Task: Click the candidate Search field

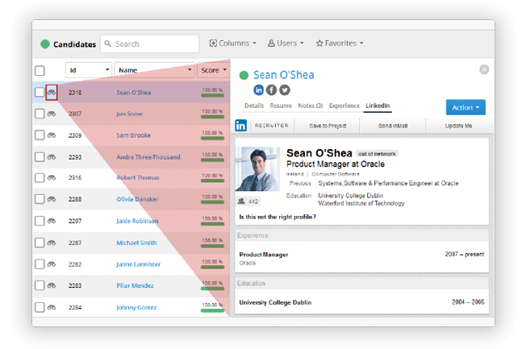Action: [x=153, y=44]
